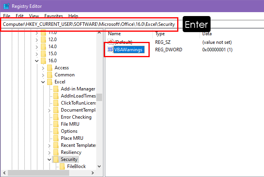Click the Registry Editor app icon in title bar
This screenshot has width=264, height=177.
[x=6, y=6]
